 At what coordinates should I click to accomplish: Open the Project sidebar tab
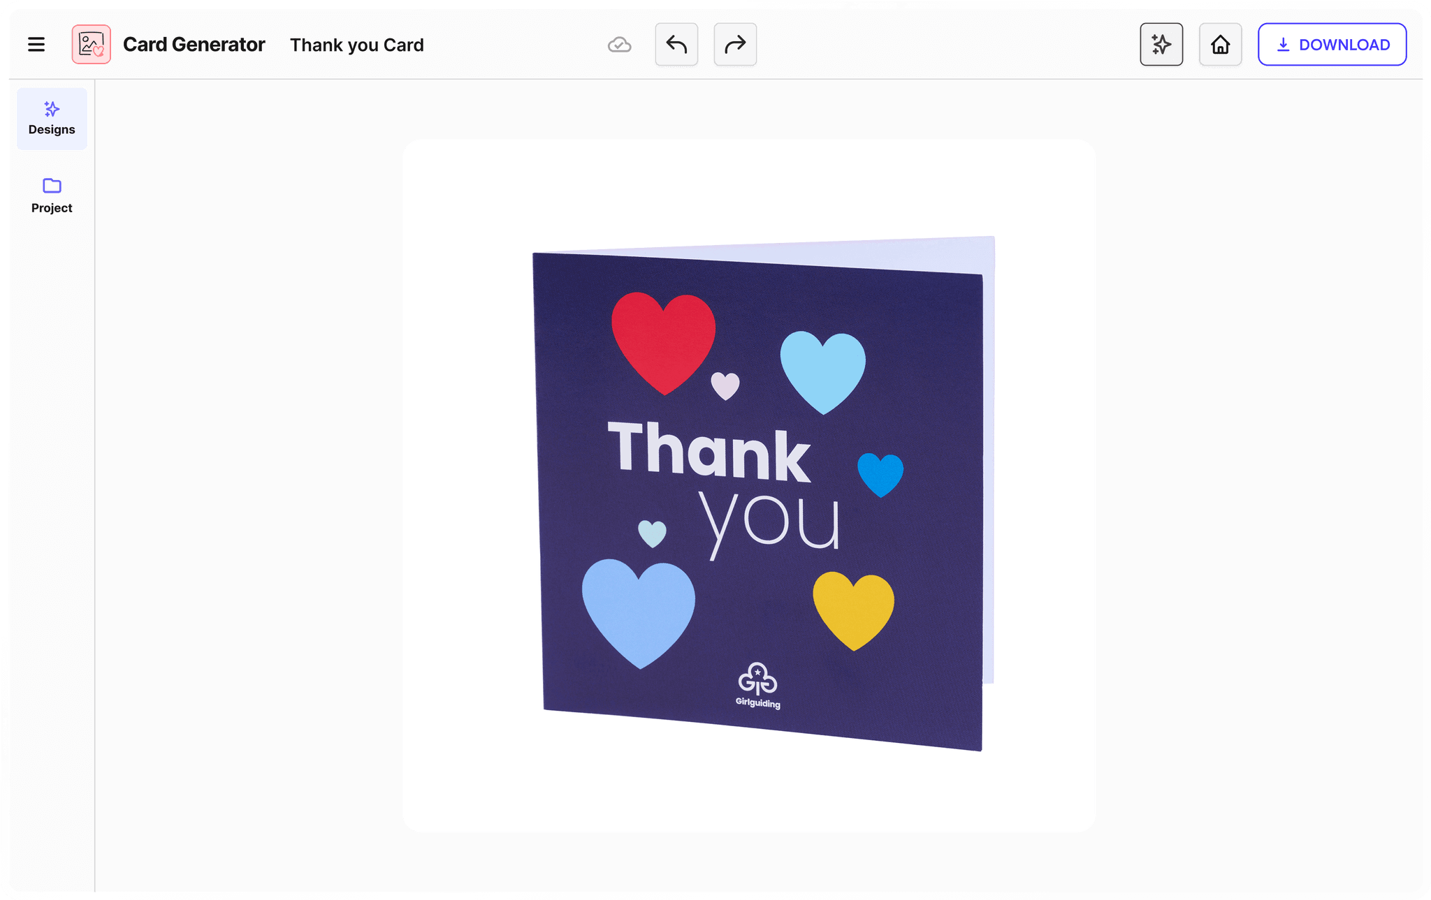[52, 196]
